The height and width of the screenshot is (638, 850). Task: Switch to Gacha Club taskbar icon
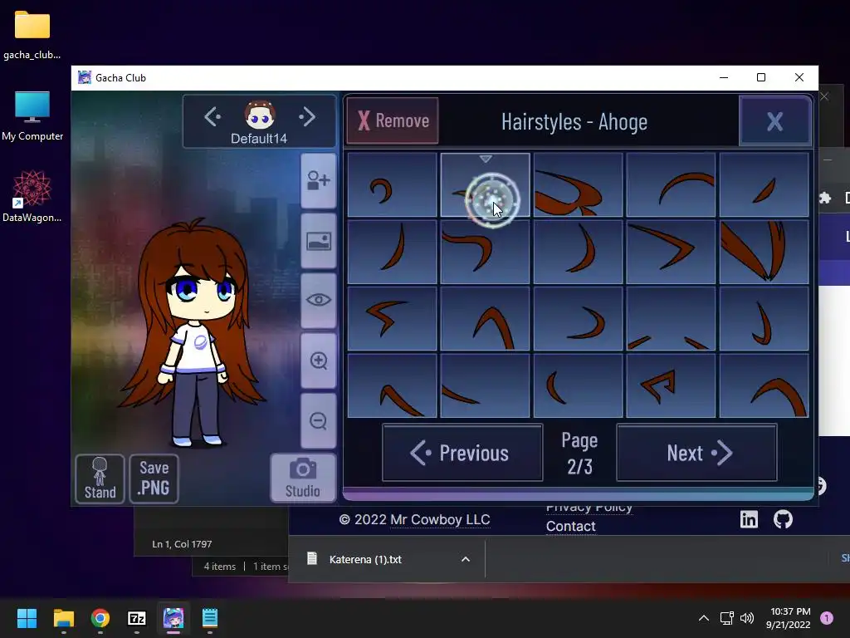[173, 618]
